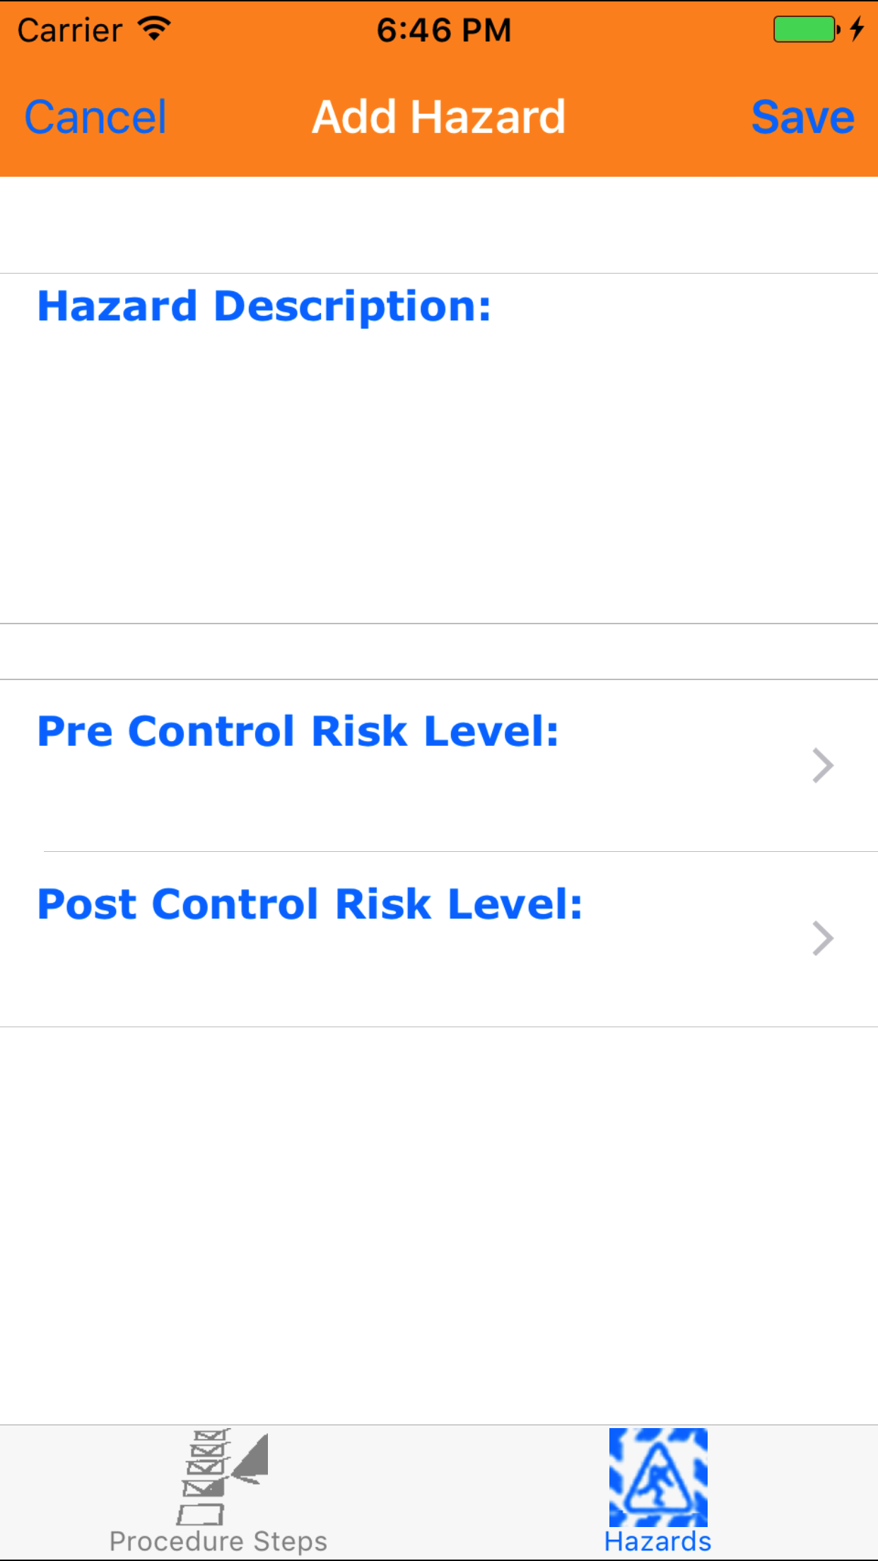
Task: Click the green battery icon
Action: coord(804,30)
